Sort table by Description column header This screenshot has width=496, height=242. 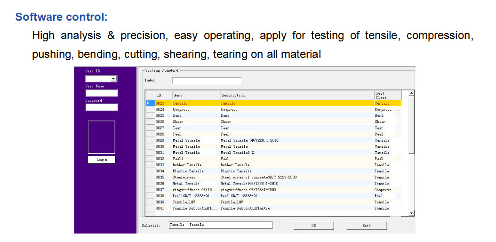tap(297, 95)
